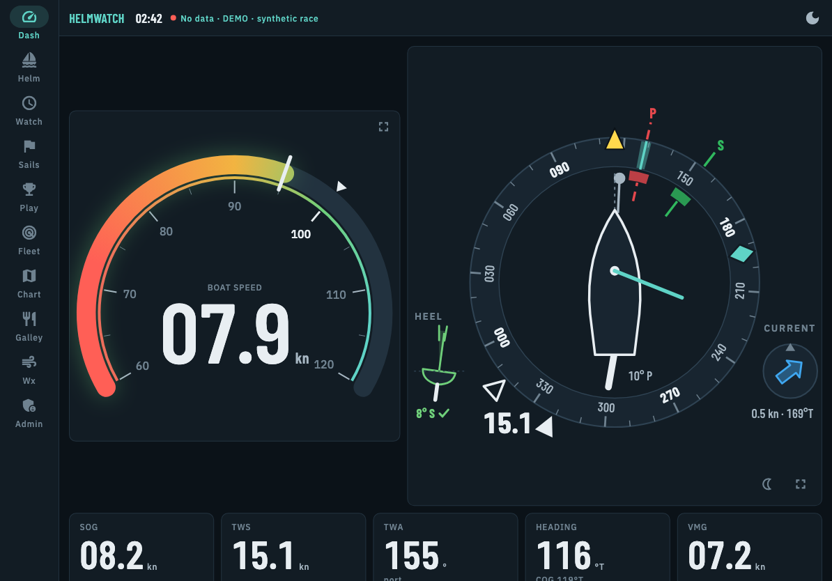Click the green starboard layline marker S
The height and width of the screenshot is (581, 832).
(x=720, y=146)
